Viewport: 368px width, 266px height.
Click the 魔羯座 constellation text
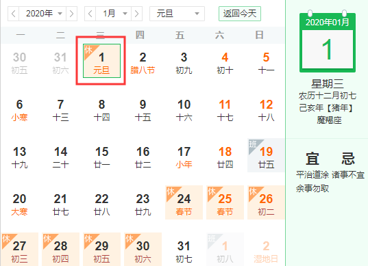coord(329,120)
